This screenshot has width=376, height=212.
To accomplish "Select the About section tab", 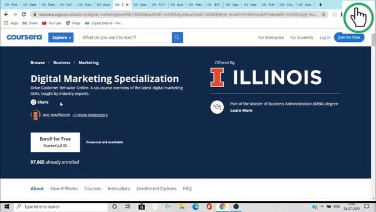I will 37,188.
